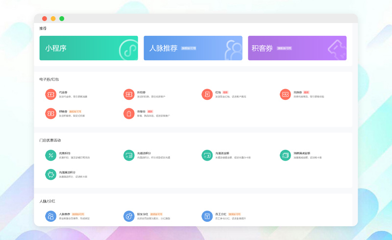The image size is (392, 240).
Task: Select the piggy bank 充值满送积分 icon
Action: pyautogui.click(x=50, y=174)
